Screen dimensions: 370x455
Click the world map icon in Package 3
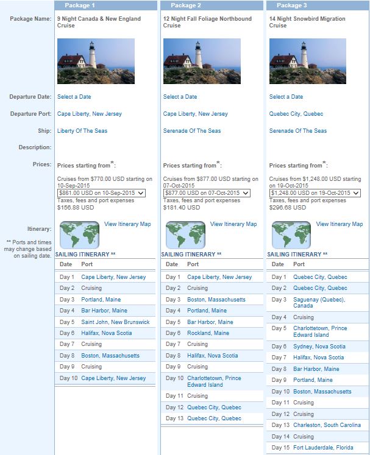pyautogui.click(x=291, y=235)
